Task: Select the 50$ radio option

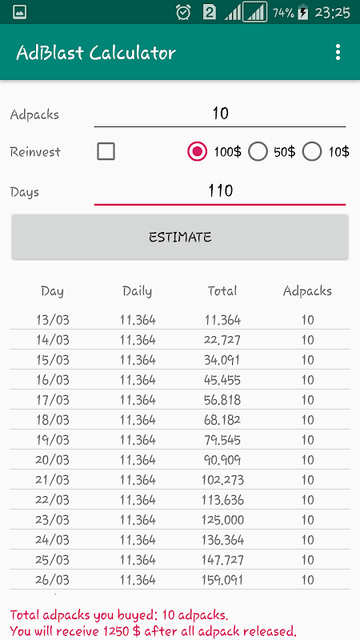Action: pyautogui.click(x=258, y=152)
